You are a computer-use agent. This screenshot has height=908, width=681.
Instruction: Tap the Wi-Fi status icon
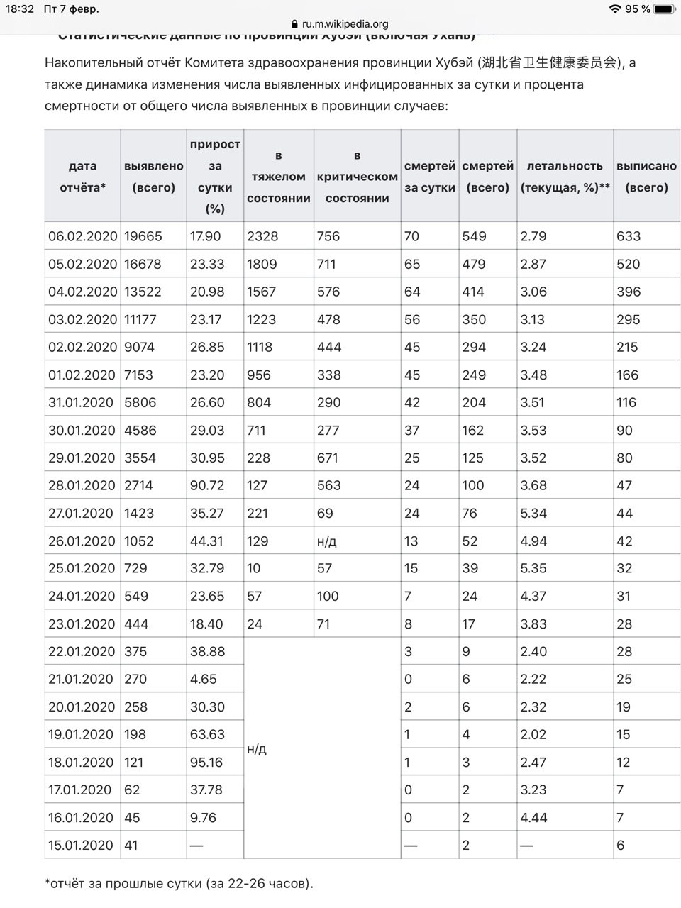click(x=614, y=9)
